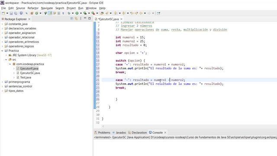Click the Last Edit Location icon
Viewport: 277px width, 156px height.
pos(132,13)
